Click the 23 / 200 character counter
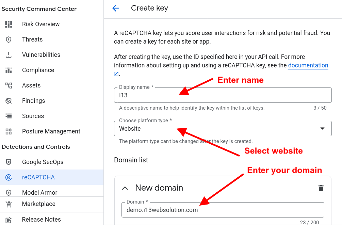This screenshot has height=225, width=342. tap(309, 222)
